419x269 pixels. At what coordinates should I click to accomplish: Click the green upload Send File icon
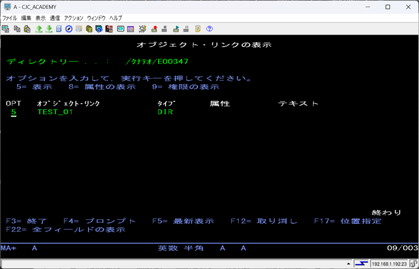pos(39,29)
